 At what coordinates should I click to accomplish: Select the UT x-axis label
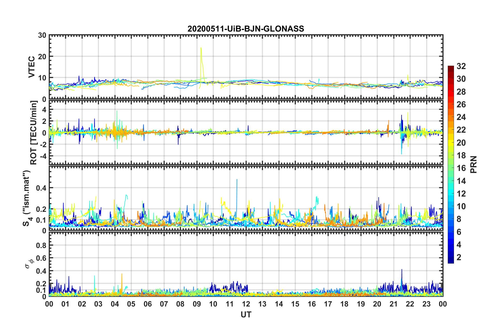point(246,315)
